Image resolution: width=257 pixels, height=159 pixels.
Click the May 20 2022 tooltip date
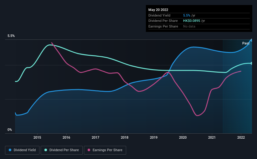[x=158, y=10]
